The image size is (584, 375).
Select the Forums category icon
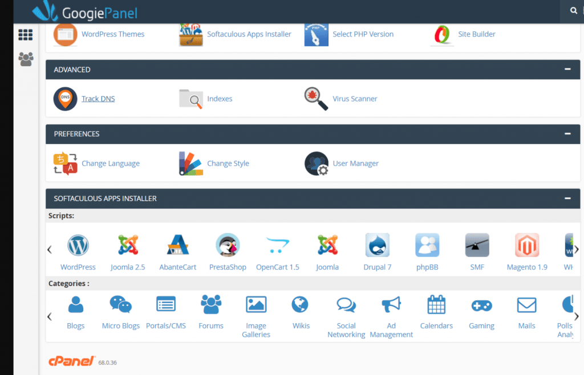211,305
